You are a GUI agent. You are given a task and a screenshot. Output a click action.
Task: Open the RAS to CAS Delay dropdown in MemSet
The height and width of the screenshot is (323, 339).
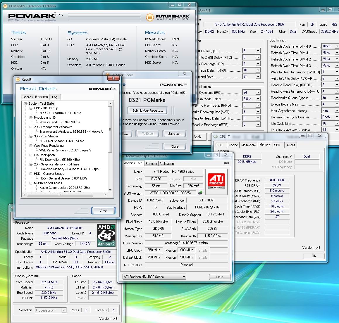258,58
